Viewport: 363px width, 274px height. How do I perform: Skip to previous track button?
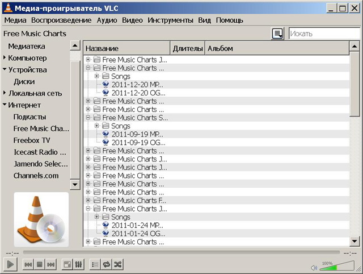tap(28, 264)
